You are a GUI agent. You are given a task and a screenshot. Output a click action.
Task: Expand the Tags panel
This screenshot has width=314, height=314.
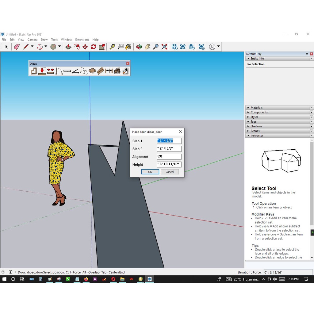pos(248,121)
